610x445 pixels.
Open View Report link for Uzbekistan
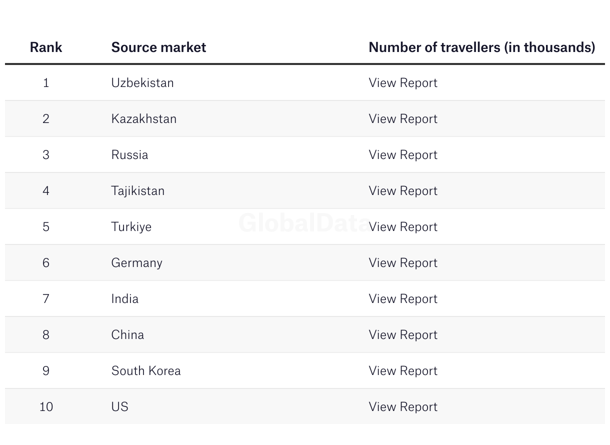coord(403,82)
